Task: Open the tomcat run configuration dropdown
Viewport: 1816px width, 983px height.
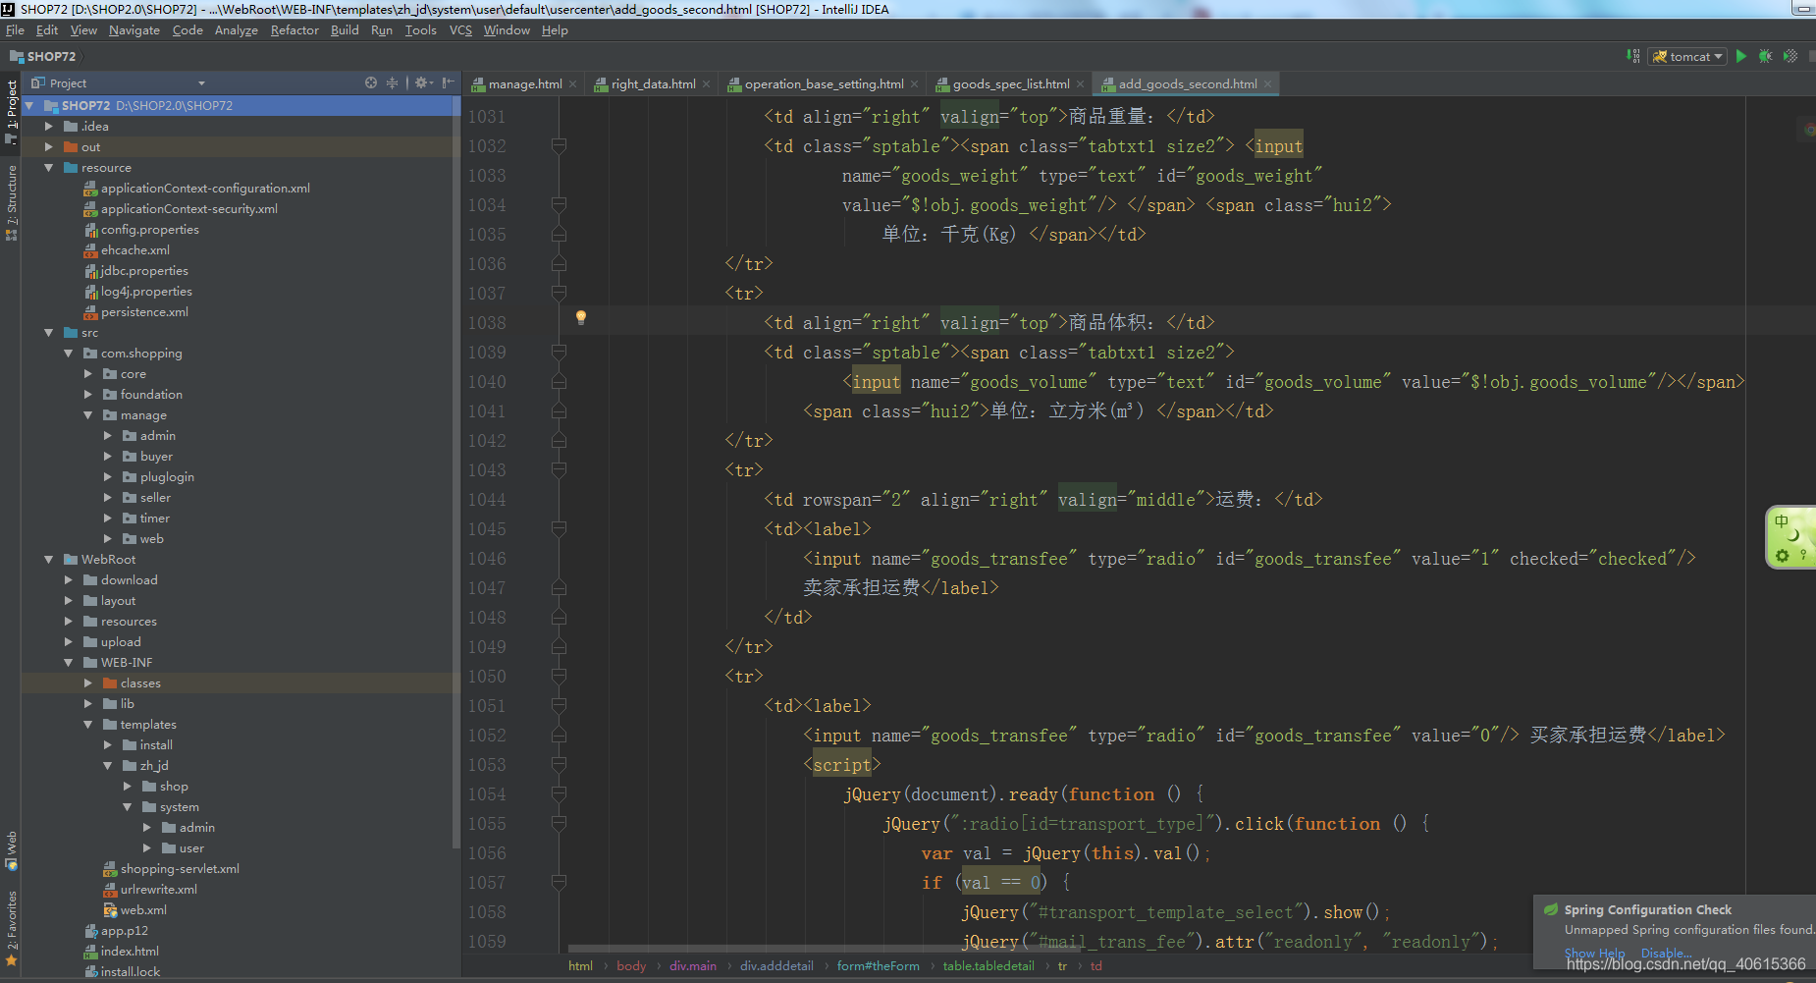Action: pyautogui.click(x=1687, y=56)
